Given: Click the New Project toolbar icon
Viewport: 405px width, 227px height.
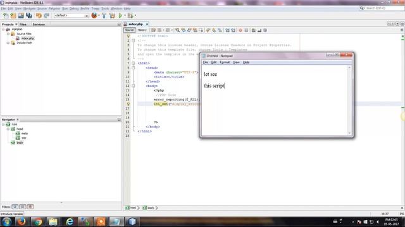Looking at the screenshot, I should coord(13,15).
